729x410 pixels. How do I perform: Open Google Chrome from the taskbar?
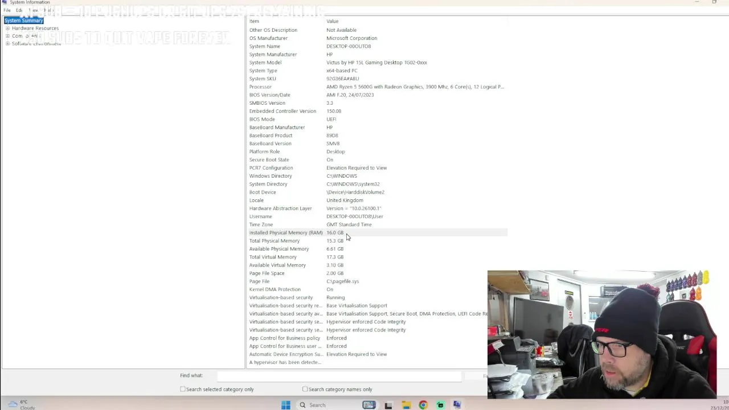tap(423, 405)
